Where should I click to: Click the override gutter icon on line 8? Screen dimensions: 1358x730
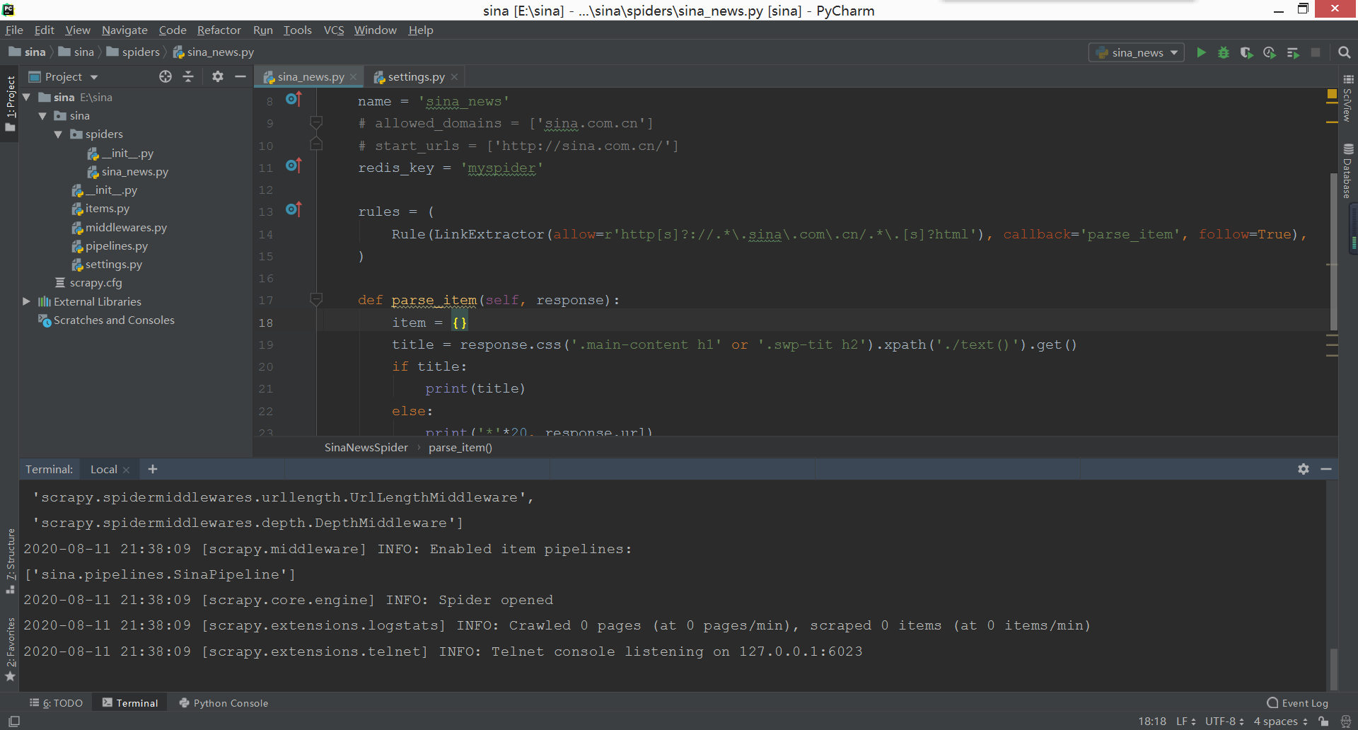tap(294, 100)
